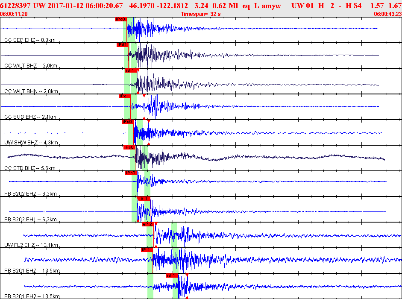Select the eP 2 pick flag on UW FL2 EHZ

click(147, 224)
